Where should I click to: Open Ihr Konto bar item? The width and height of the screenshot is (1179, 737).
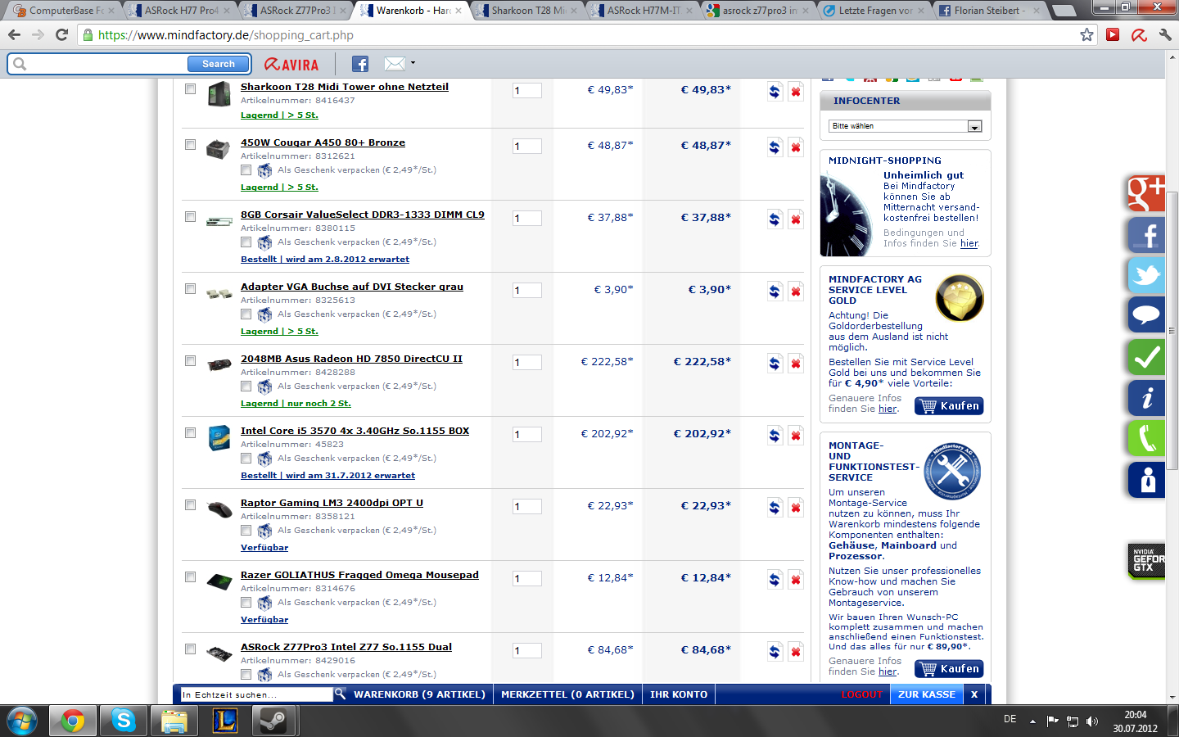click(679, 694)
